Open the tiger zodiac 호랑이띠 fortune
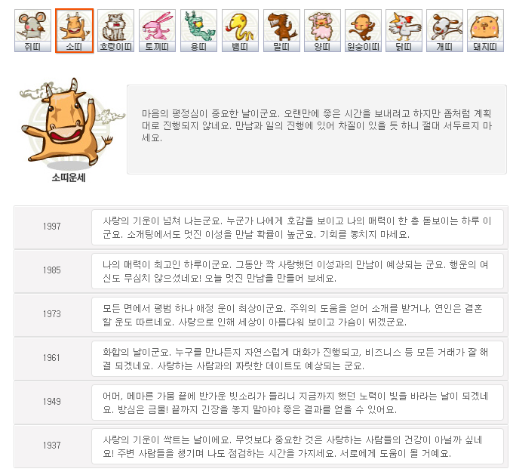 [116, 30]
